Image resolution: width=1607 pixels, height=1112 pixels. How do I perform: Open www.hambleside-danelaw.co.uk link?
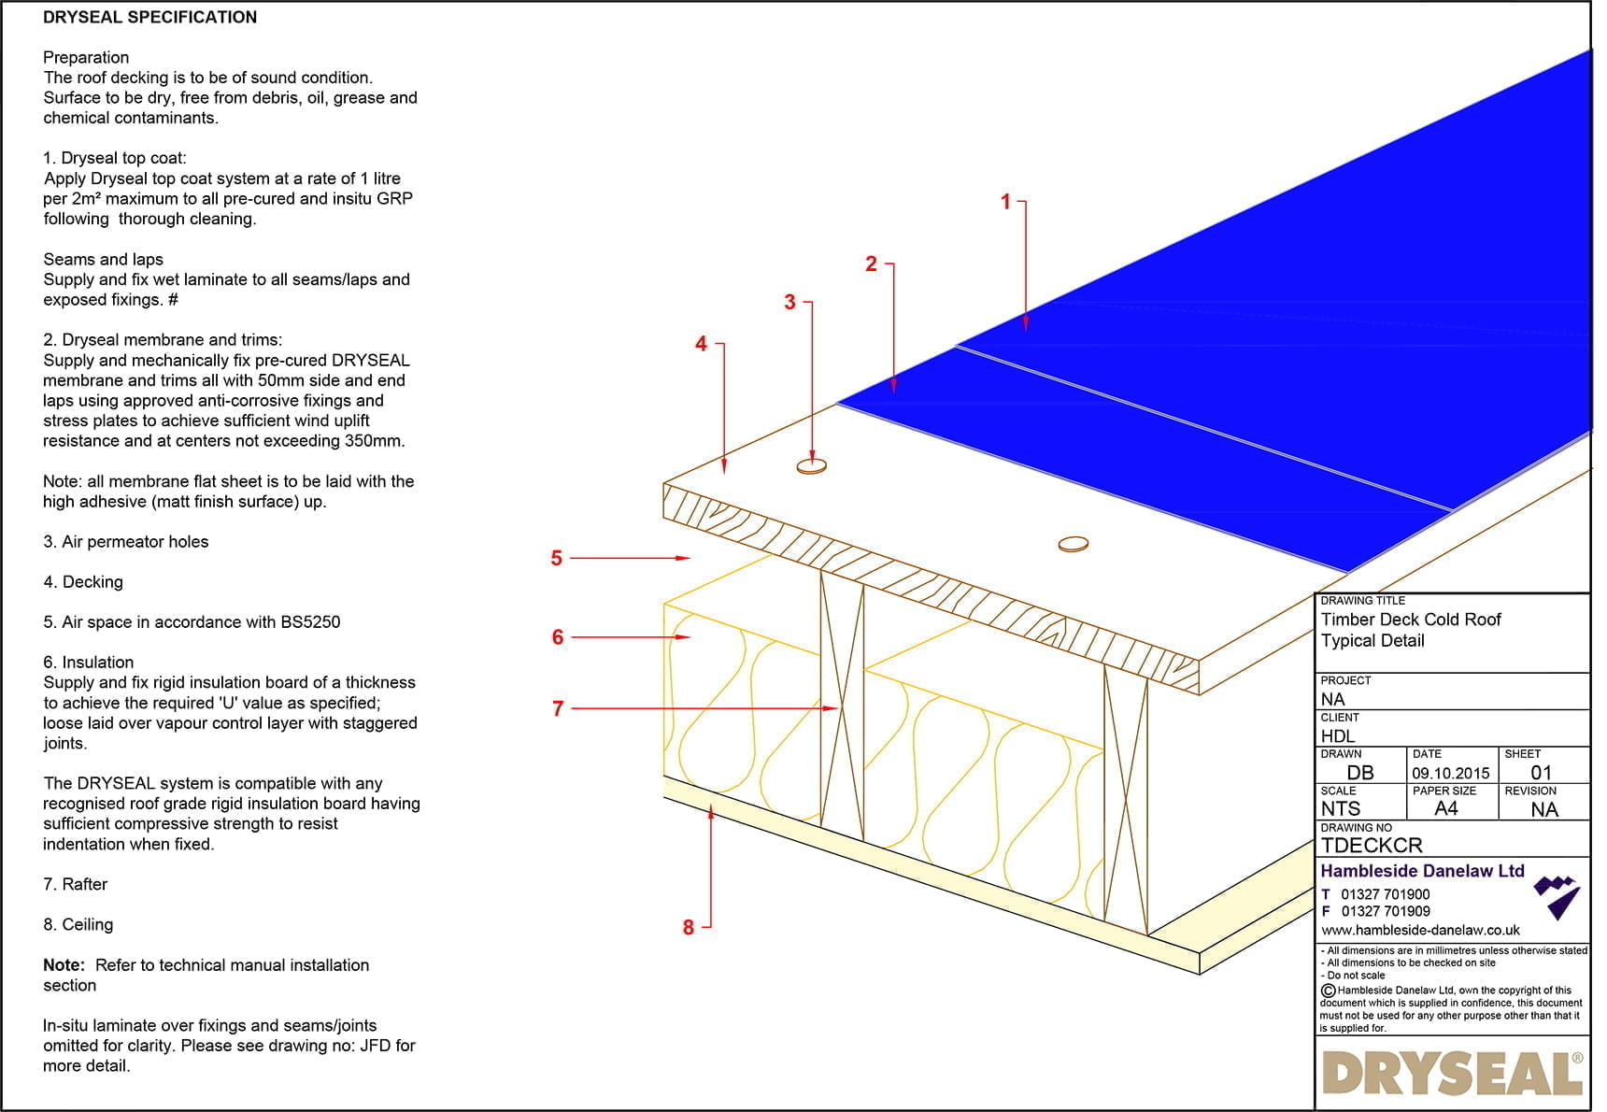(x=1420, y=930)
